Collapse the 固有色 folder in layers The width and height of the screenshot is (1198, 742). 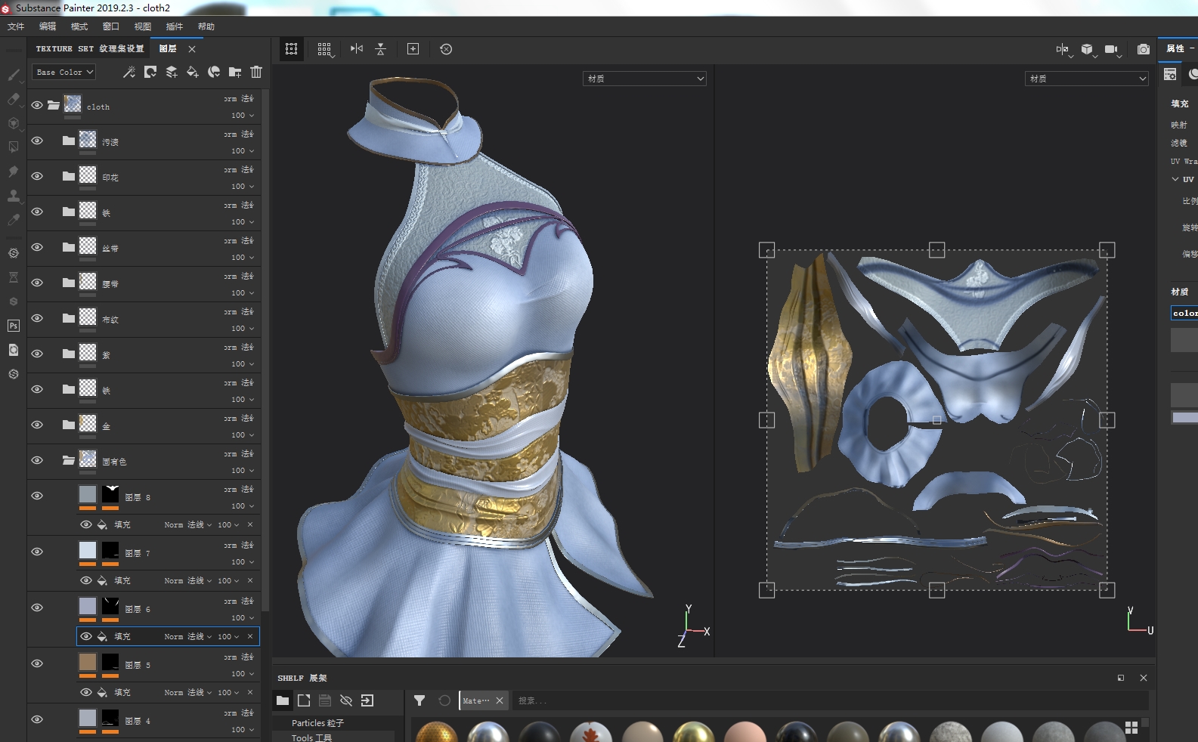coord(69,460)
